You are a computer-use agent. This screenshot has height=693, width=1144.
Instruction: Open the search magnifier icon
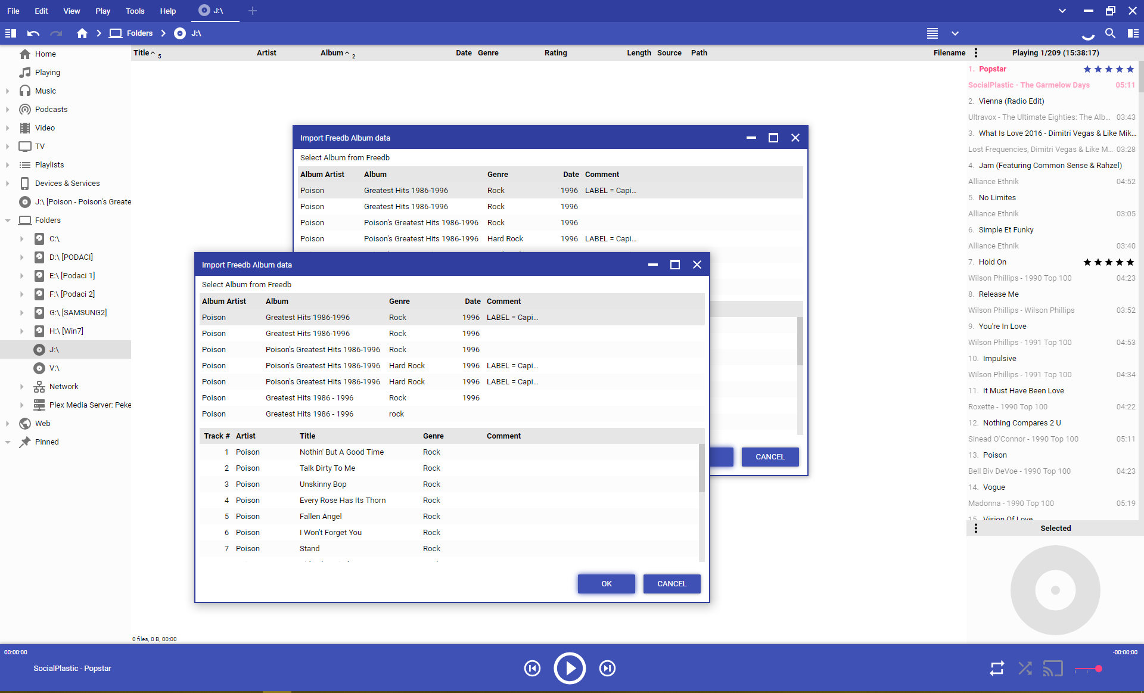click(x=1110, y=33)
